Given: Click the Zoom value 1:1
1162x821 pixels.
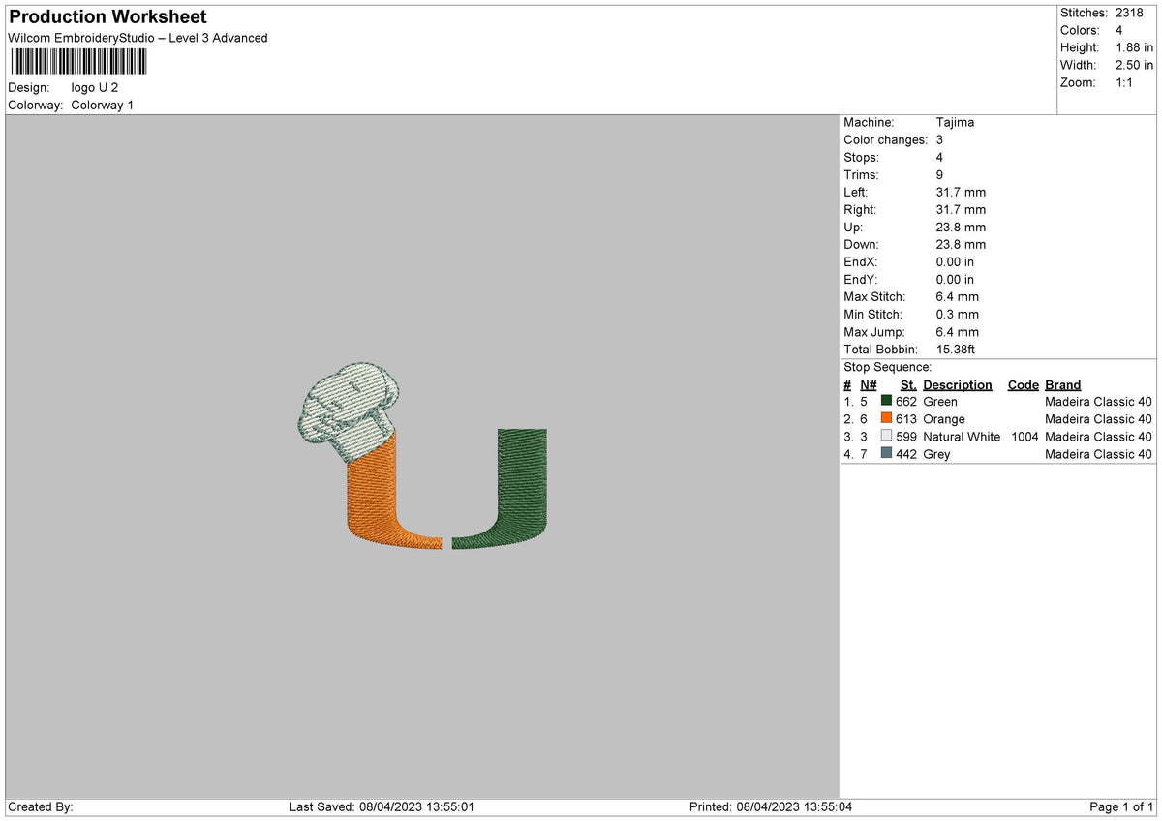Looking at the screenshot, I should pos(1125,82).
